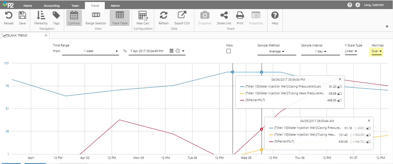Image resolution: width=393 pixels, height=164 pixels.
Task: Save the trend using the Save icon
Action: click(x=22, y=15)
